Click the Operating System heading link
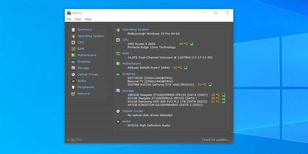The height and width of the screenshot is (154, 308). point(136,29)
